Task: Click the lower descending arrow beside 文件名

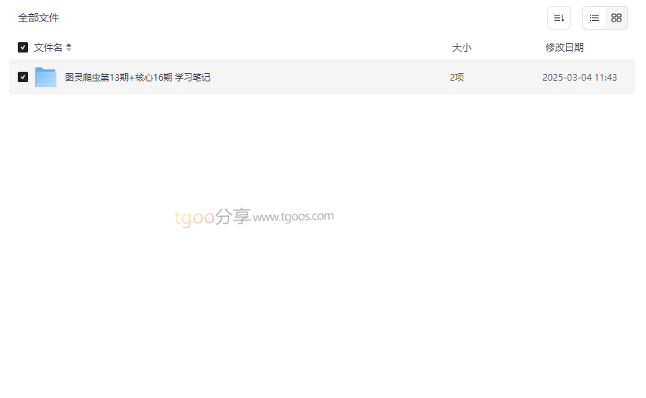Action: coord(69,50)
